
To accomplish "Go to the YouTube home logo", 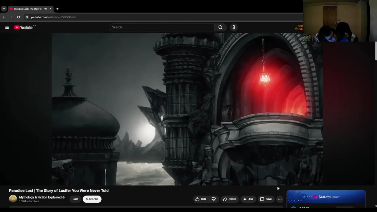I will point(24,27).
